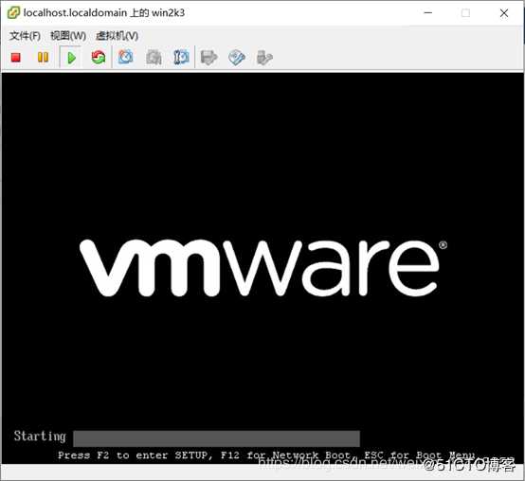Open the Snapshot Manager icon

coord(181,57)
